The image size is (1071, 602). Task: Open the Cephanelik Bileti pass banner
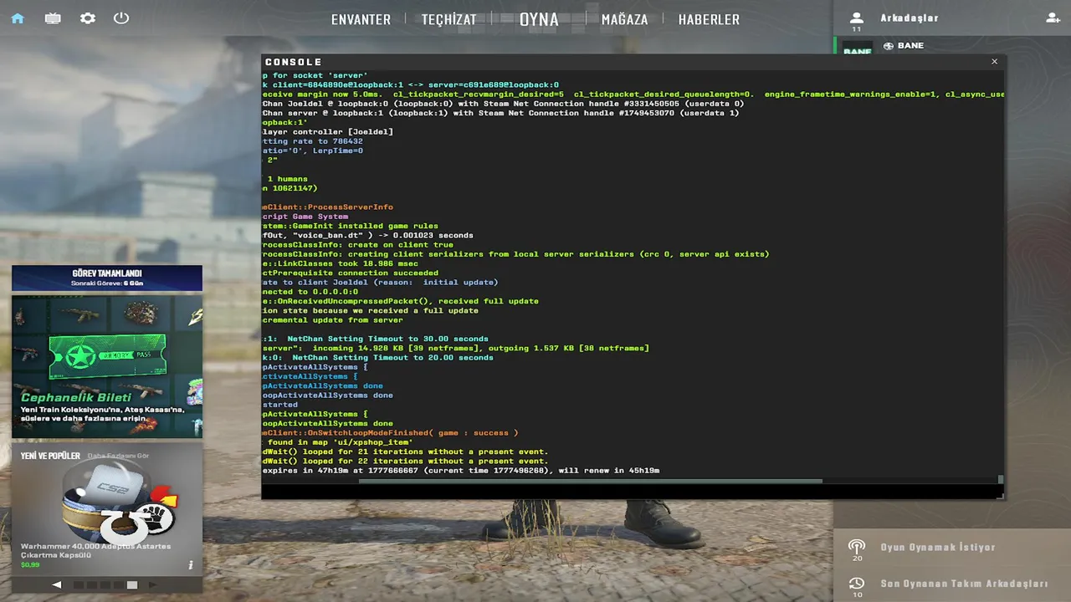click(107, 365)
